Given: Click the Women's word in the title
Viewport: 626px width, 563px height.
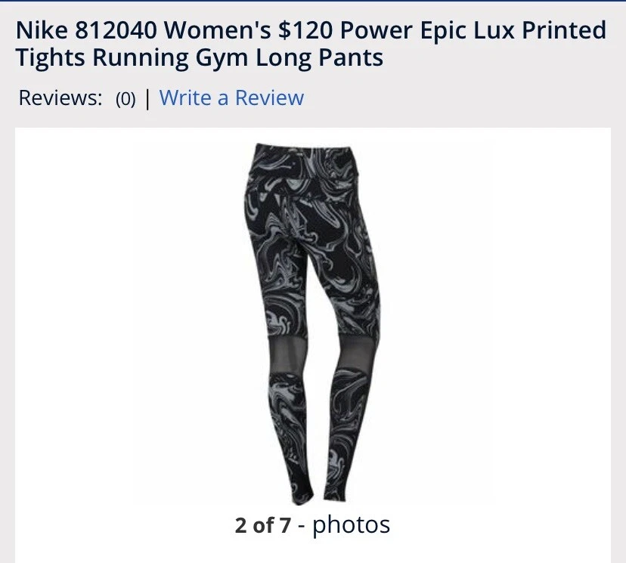Looking at the screenshot, I should pos(217,30).
